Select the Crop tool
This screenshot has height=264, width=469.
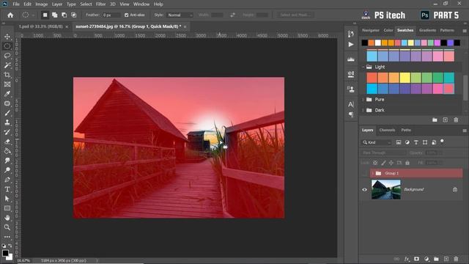(x=7, y=75)
